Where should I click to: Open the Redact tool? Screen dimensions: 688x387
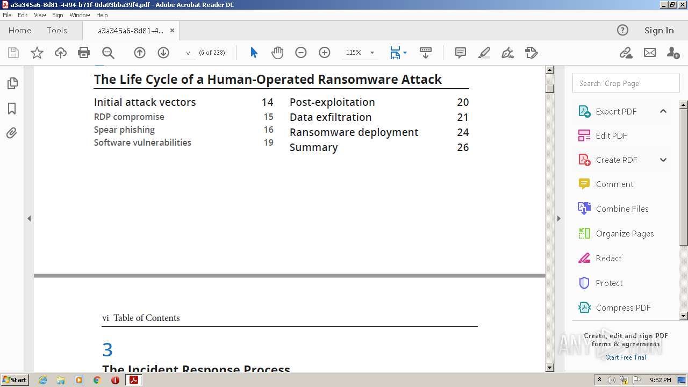[x=608, y=258]
